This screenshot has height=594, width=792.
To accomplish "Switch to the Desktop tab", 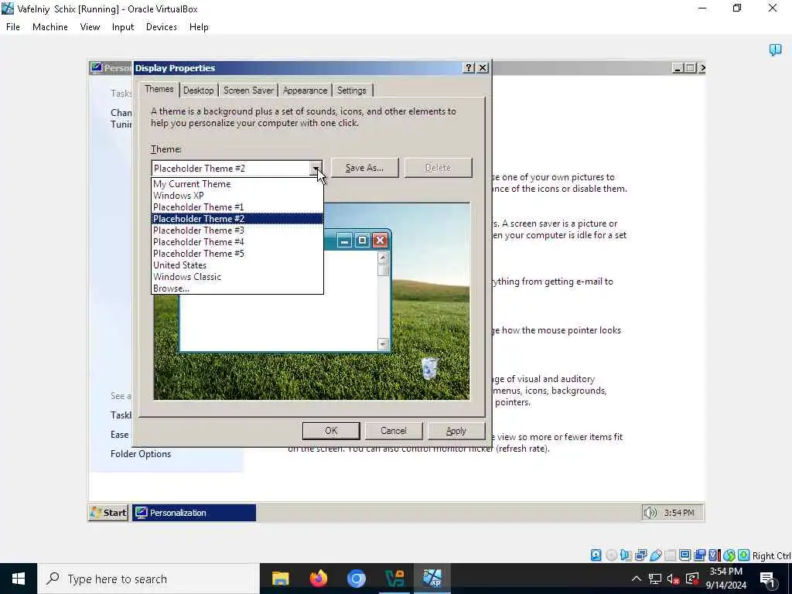I will point(199,90).
